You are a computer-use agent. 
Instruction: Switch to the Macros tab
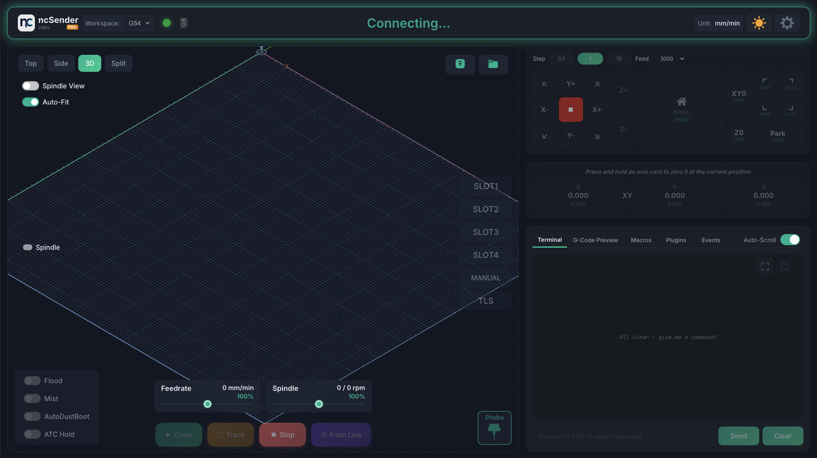(641, 240)
